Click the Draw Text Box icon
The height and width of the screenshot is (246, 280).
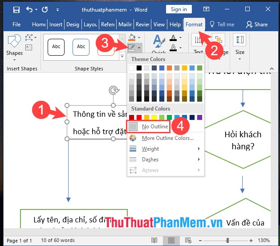pos(29,47)
